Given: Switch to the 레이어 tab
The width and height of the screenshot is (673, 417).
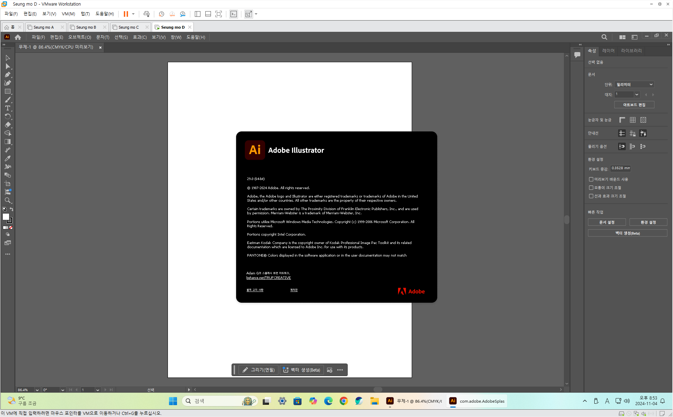Looking at the screenshot, I should [608, 51].
